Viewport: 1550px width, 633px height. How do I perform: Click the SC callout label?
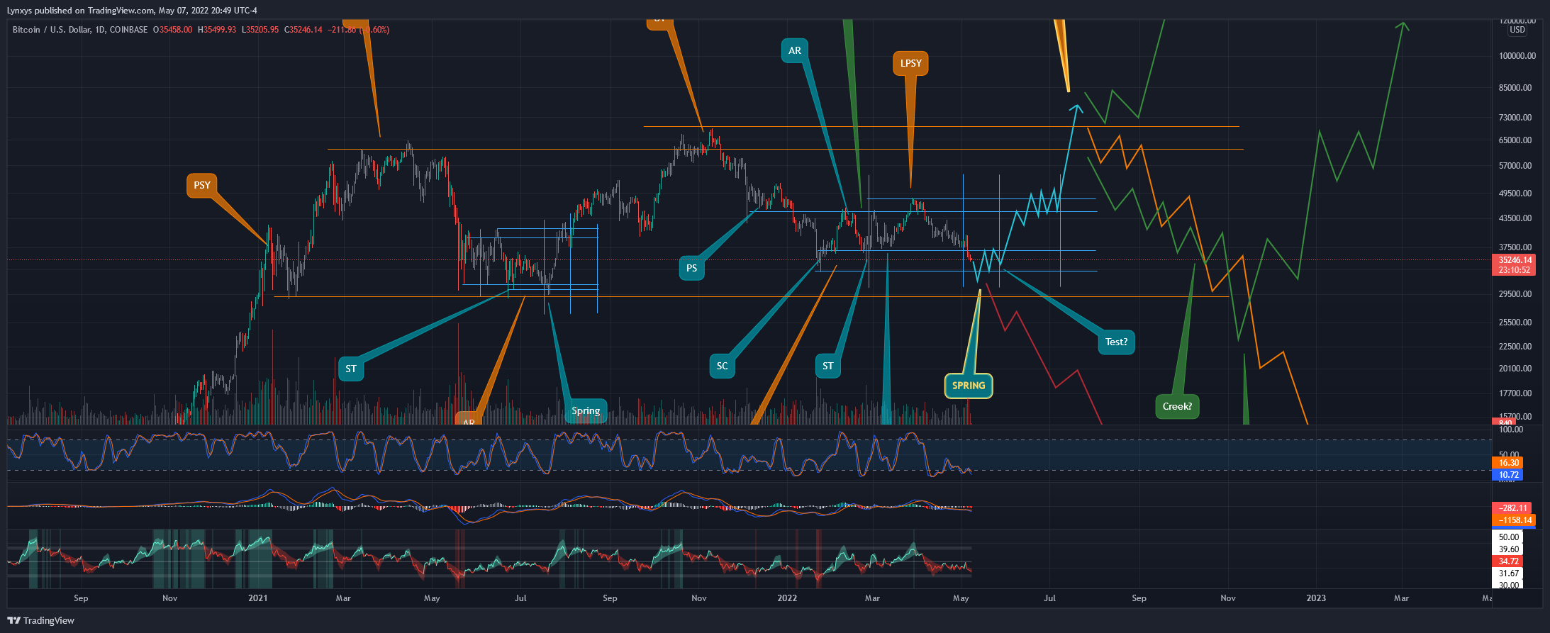click(x=722, y=366)
